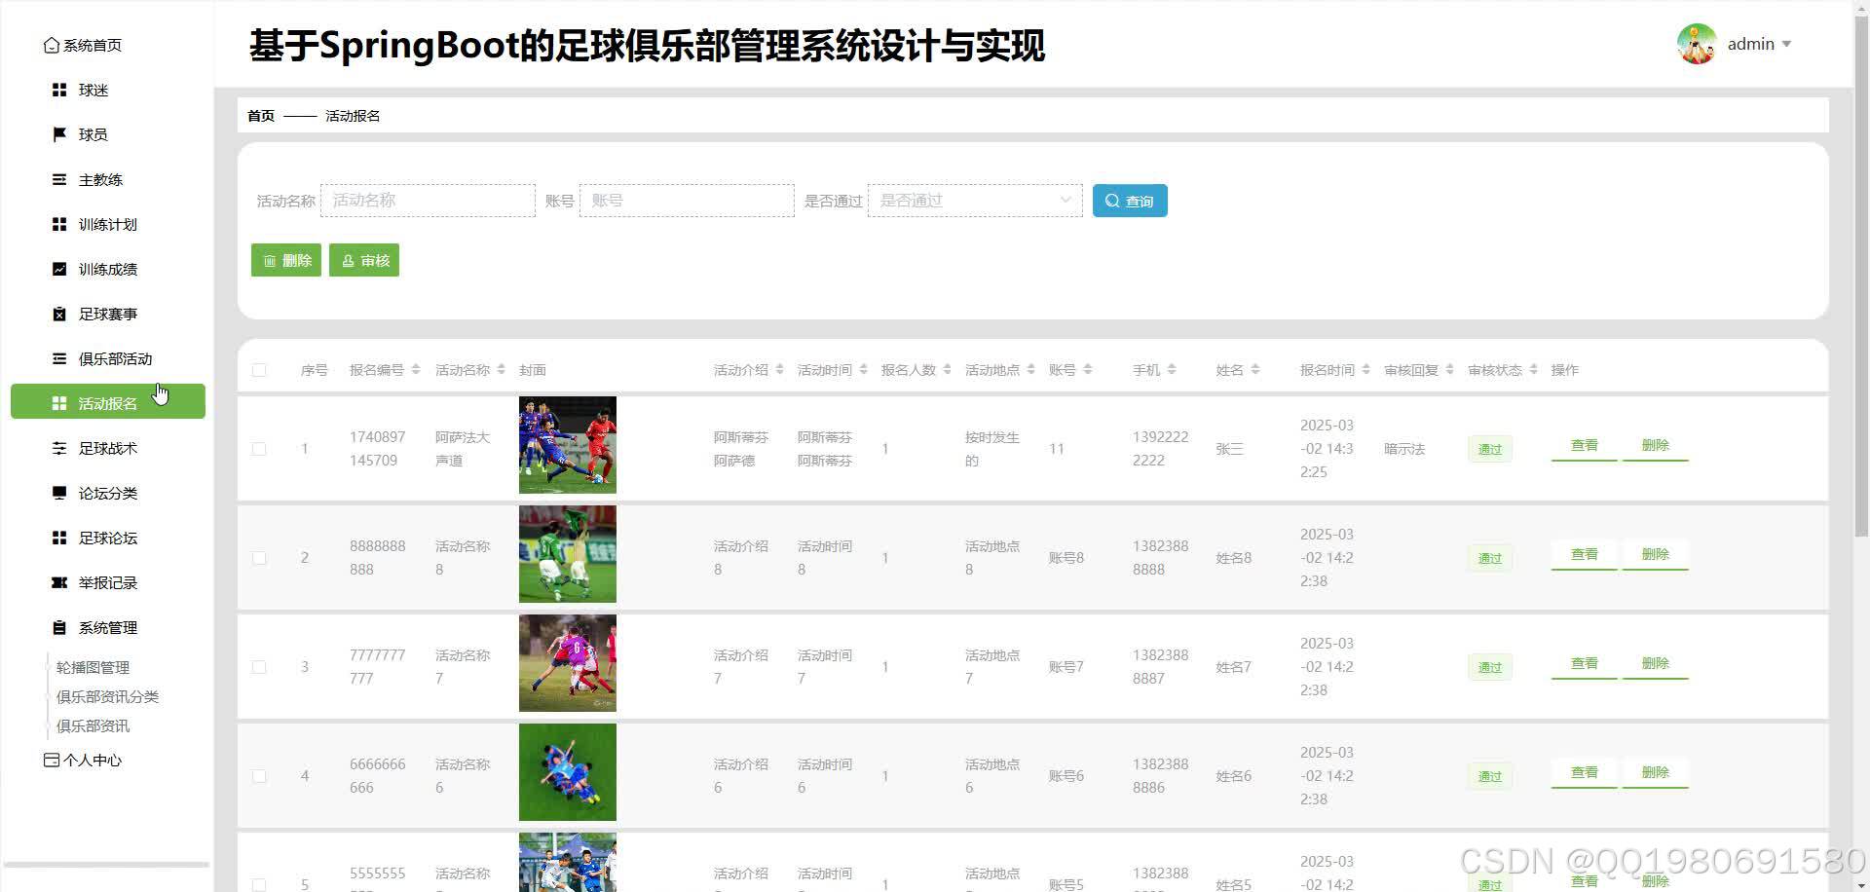
Task: Click the grid icon next to 活动报名
Action: [x=59, y=403]
